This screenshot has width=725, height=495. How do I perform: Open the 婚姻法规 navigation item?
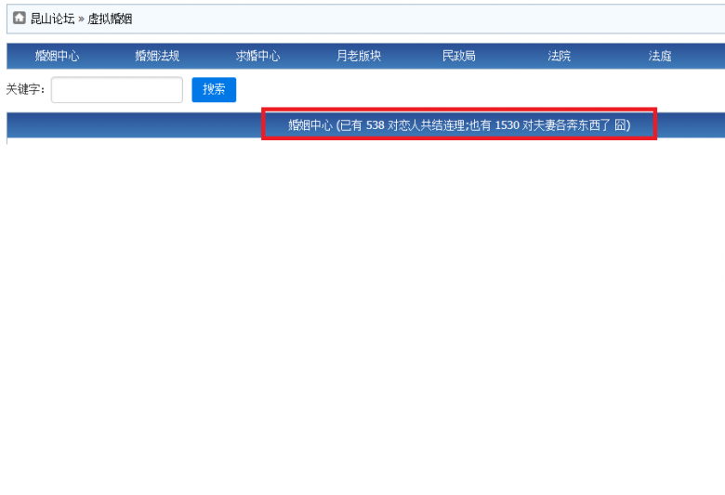(157, 56)
